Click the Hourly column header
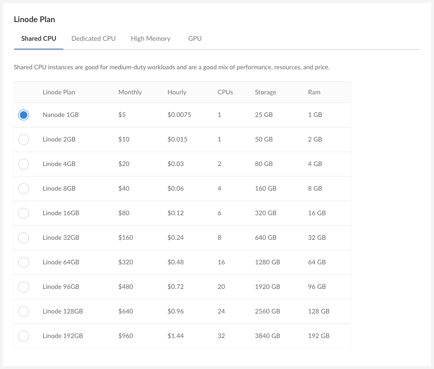The image size is (434, 369). [x=176, y=92]
